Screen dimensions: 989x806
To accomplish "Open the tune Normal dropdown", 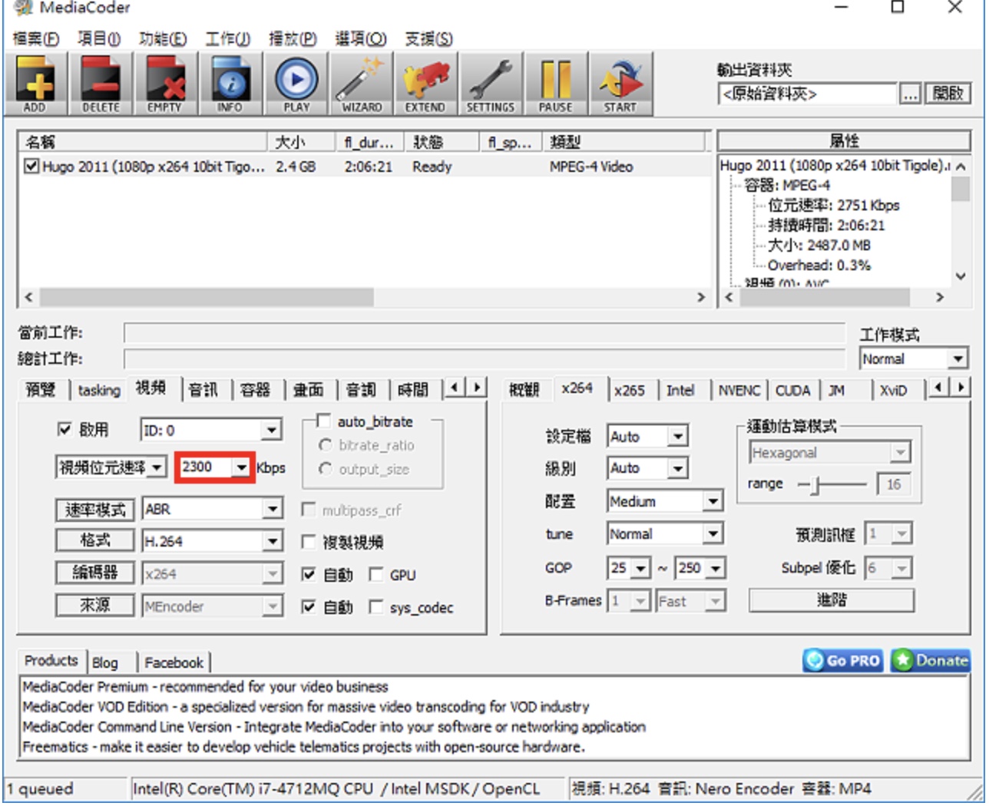I will (x=665, y=533).
